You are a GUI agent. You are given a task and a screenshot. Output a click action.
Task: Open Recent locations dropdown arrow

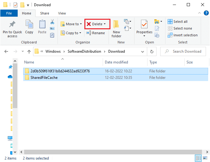coord(23,51)
